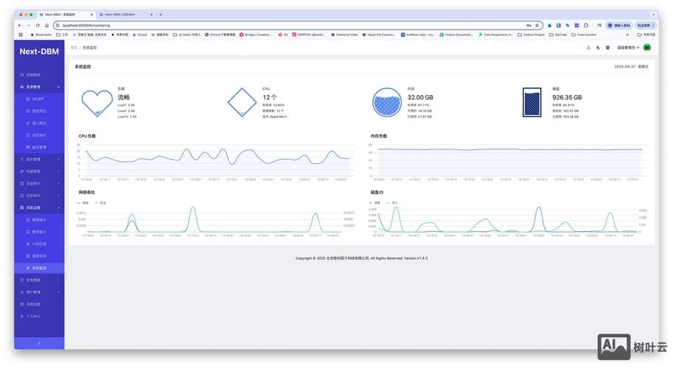Toggle the 写入 series in disk IO legend
Viewport: 673px width, 368px height.
(392, 202)
